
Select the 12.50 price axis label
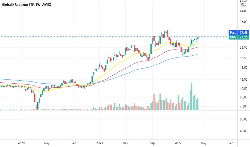pyautogui.click(x=244, y=79)
